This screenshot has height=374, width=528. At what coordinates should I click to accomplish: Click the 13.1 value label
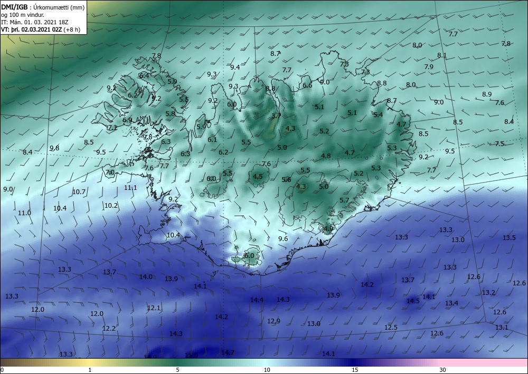502,327
